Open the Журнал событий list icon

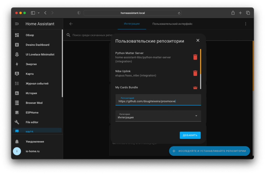[x=17, y=83]
